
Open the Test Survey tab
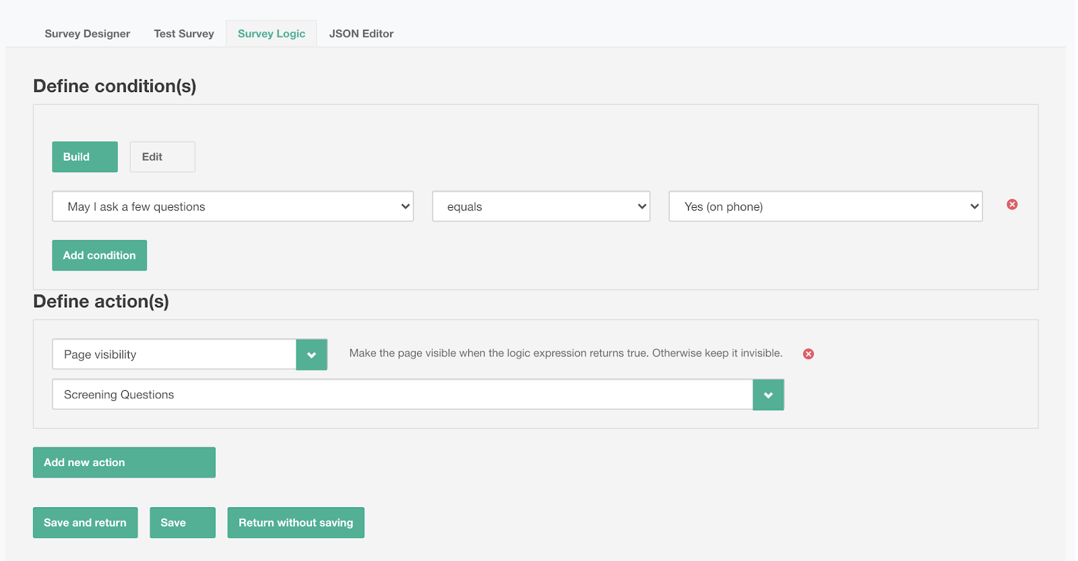(x=184, y=34)
